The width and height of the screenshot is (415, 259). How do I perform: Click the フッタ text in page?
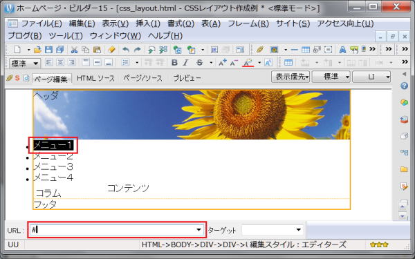[x=45, y=204]
